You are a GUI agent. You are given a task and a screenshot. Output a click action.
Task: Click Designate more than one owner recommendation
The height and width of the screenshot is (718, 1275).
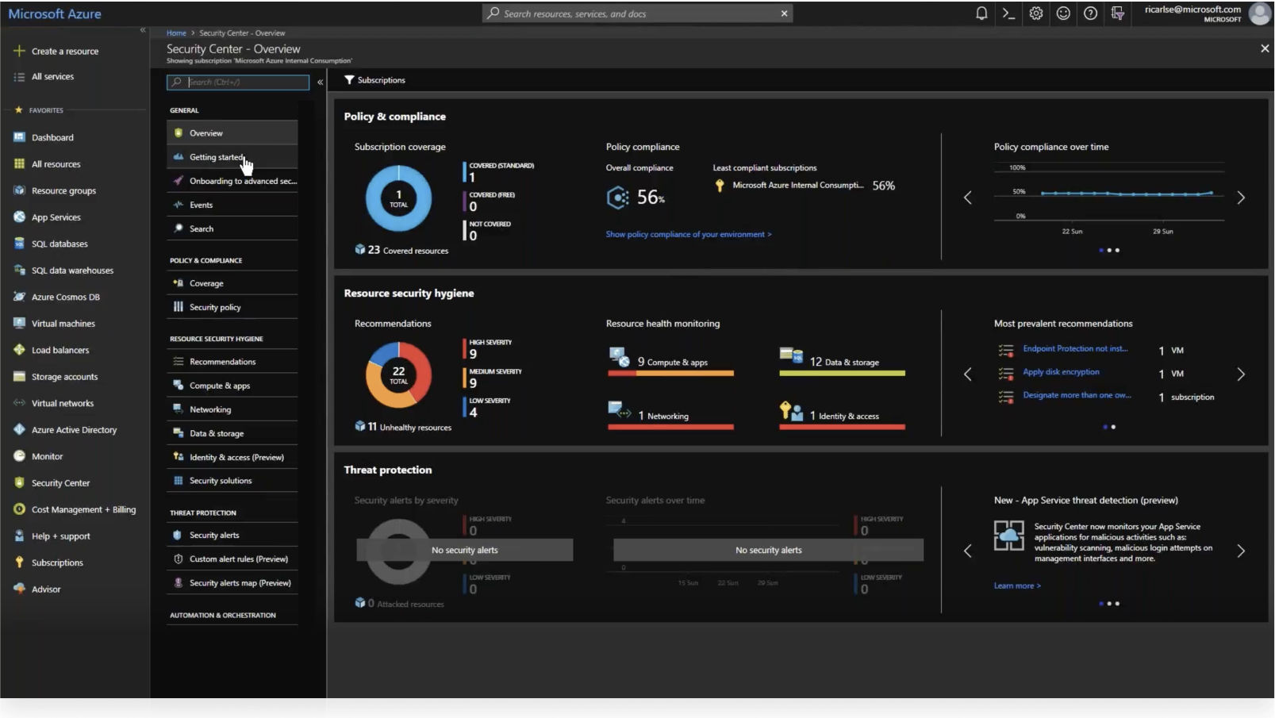(x=1077, y=395)
